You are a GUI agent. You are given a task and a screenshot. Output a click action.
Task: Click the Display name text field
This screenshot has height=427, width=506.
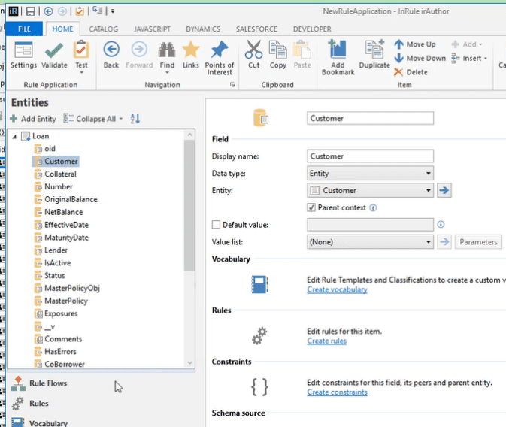click(x=371, y=156)
